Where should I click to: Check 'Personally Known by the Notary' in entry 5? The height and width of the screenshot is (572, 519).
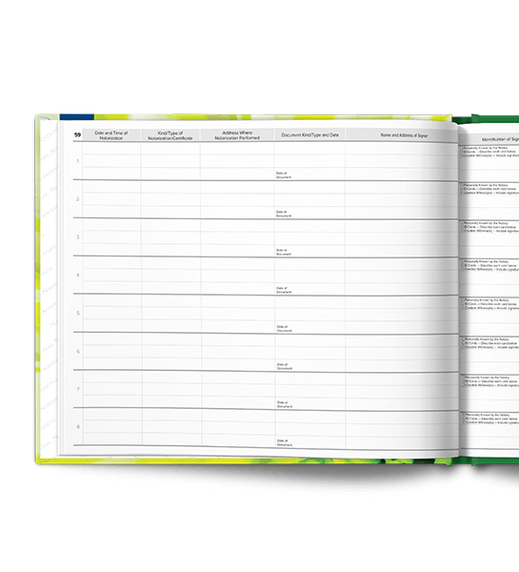tap(464, 300)
